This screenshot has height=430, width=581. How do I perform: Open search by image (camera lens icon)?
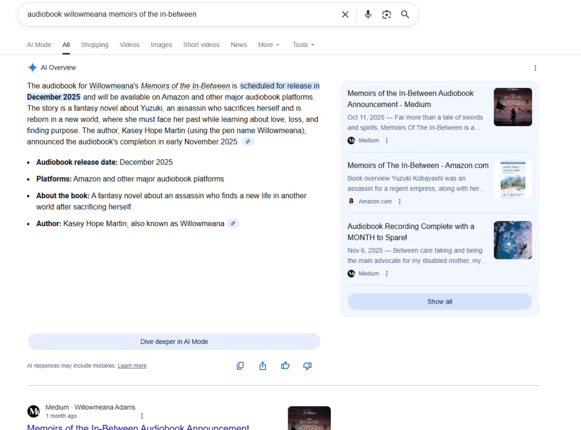coord(386,14)
